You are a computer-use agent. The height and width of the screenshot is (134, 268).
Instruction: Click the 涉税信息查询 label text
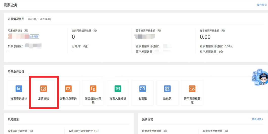[x=68, y=99]
